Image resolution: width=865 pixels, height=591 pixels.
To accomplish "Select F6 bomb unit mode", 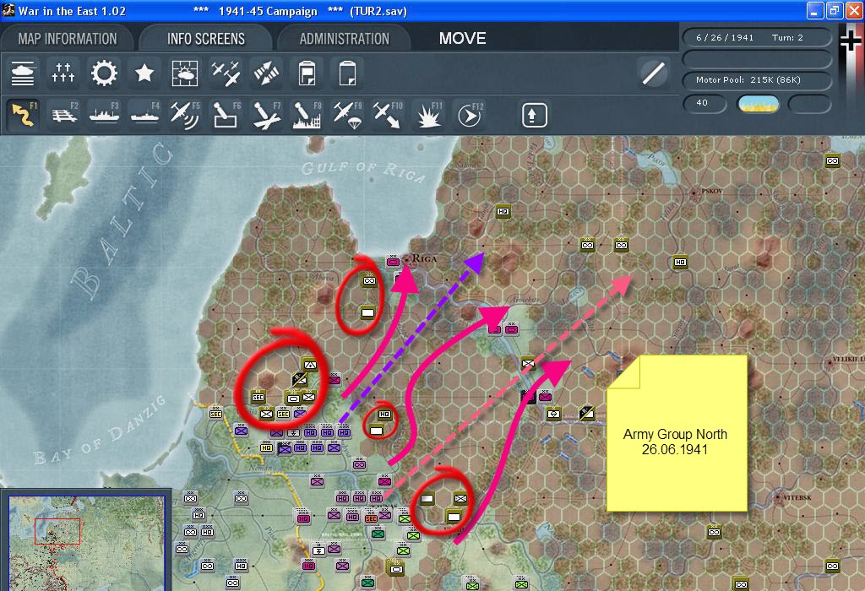I will tap(225, 115).
